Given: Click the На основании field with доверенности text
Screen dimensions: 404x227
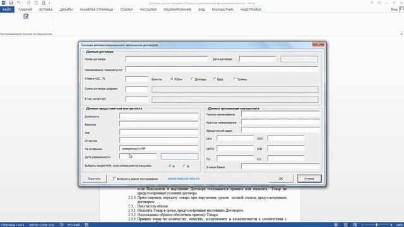Looking at the screenshot, I should [158, 149].
